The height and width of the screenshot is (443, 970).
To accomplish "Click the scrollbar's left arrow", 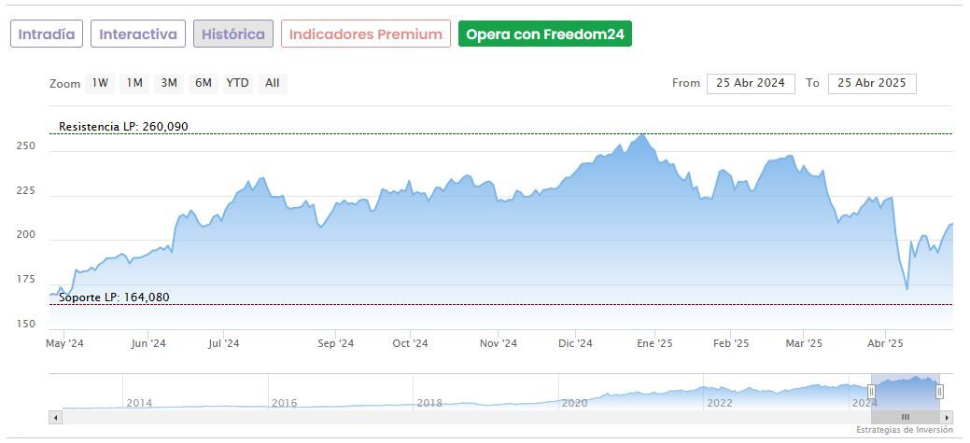I will [x=55, y=417].
